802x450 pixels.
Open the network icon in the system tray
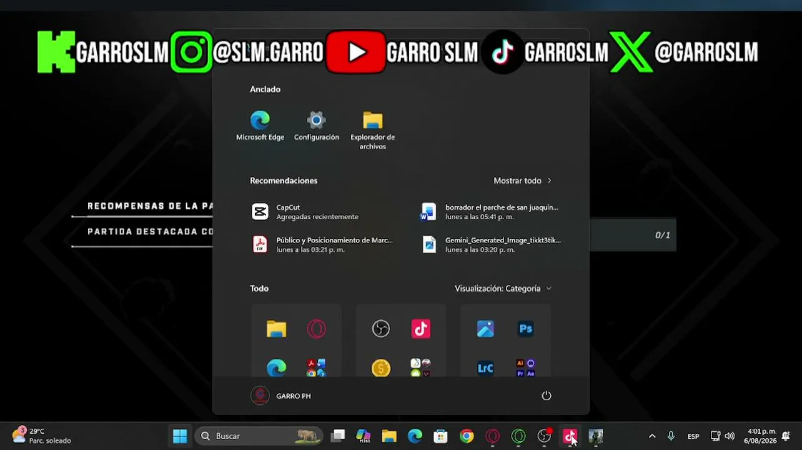coord(716,436)
